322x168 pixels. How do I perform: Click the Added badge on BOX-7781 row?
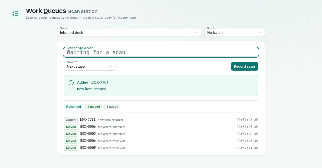click(71, 120)
